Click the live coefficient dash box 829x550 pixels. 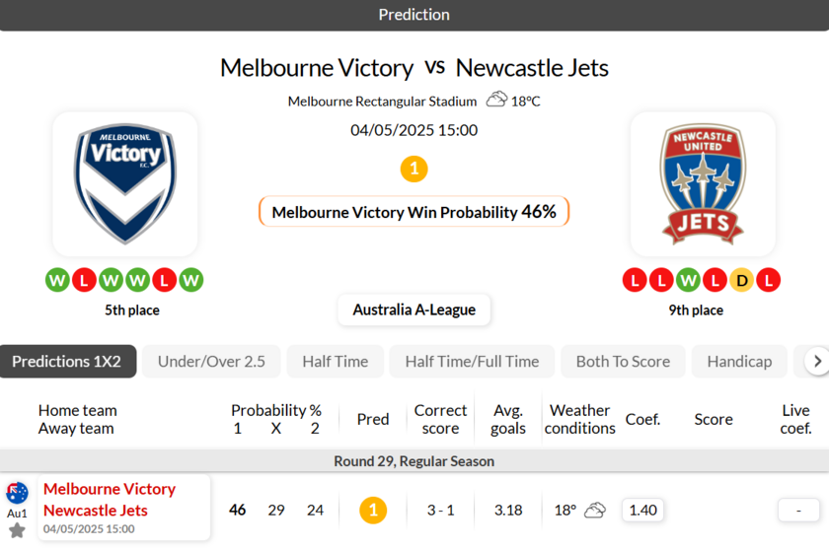(x=797, y=510)
